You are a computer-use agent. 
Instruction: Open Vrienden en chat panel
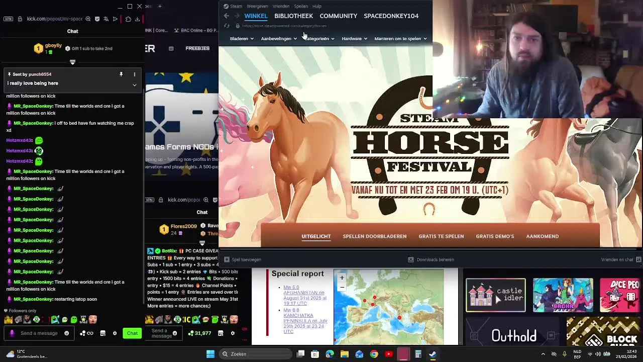(621, 259)
